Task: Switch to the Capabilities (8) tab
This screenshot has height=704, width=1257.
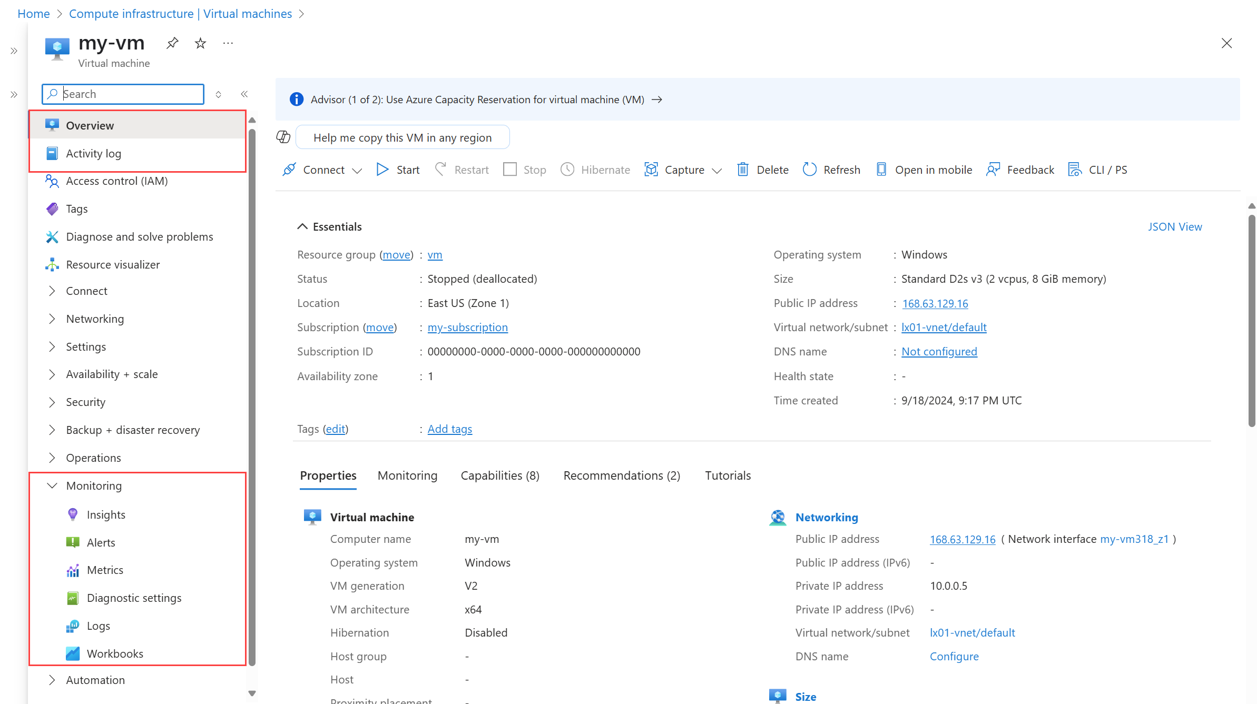Action: tap(499, 475)
